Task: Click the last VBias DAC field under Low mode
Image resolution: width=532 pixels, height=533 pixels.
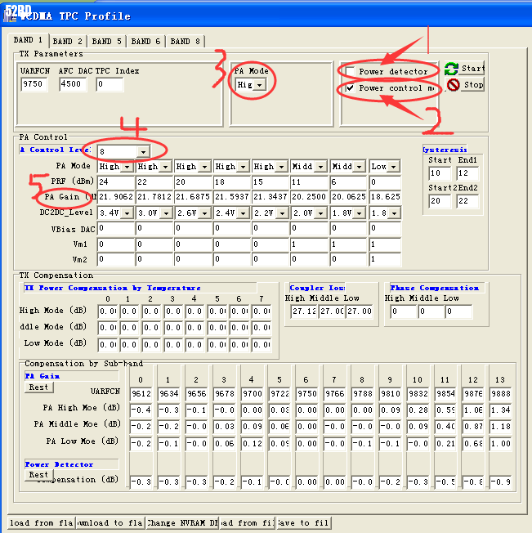Action: 385,228
